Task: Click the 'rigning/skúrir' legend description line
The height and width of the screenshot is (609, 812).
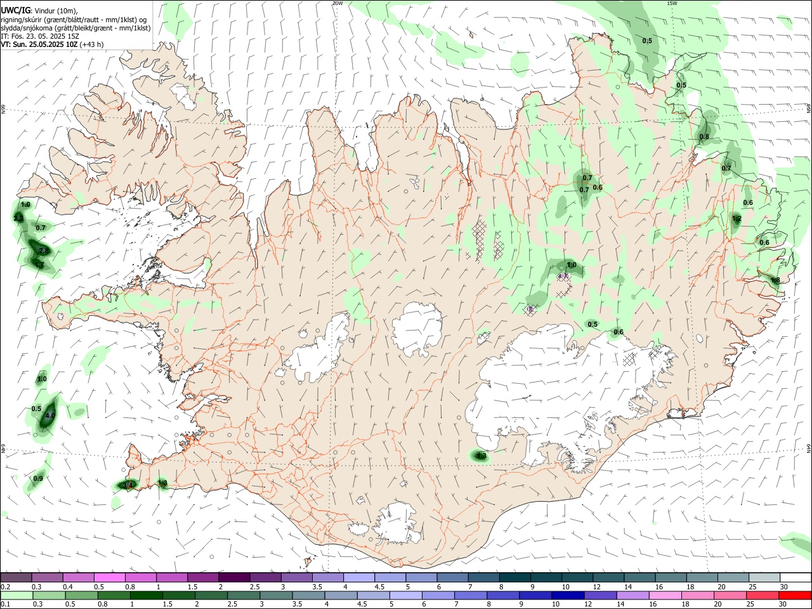Action: pyautogui.click(x=74, y=20)
